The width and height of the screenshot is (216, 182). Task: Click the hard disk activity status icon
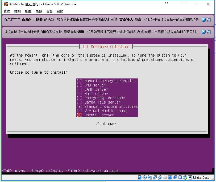coord(139,177)
